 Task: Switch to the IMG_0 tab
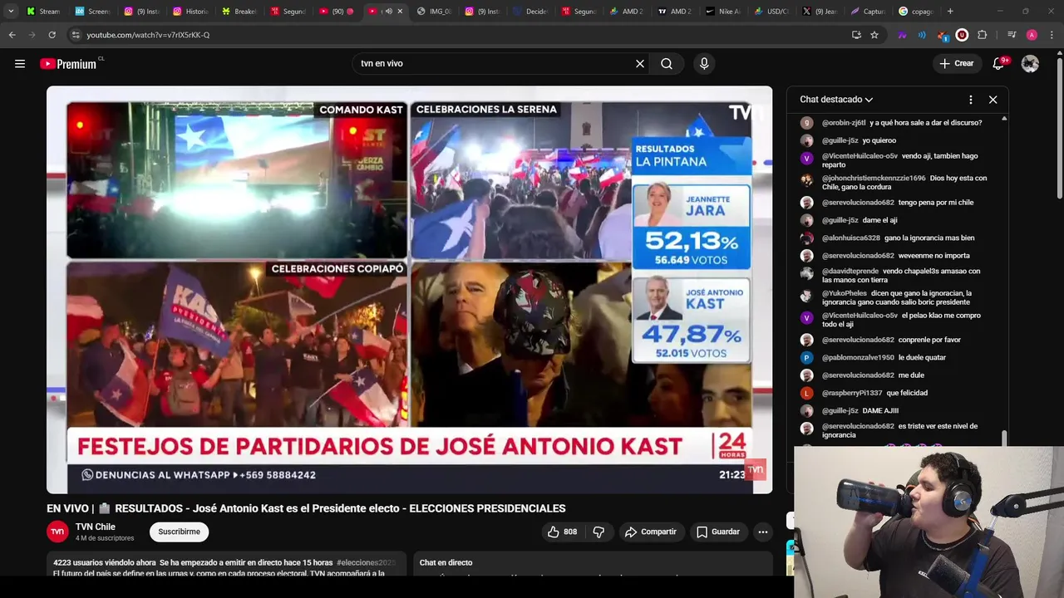tap(434, 12)
